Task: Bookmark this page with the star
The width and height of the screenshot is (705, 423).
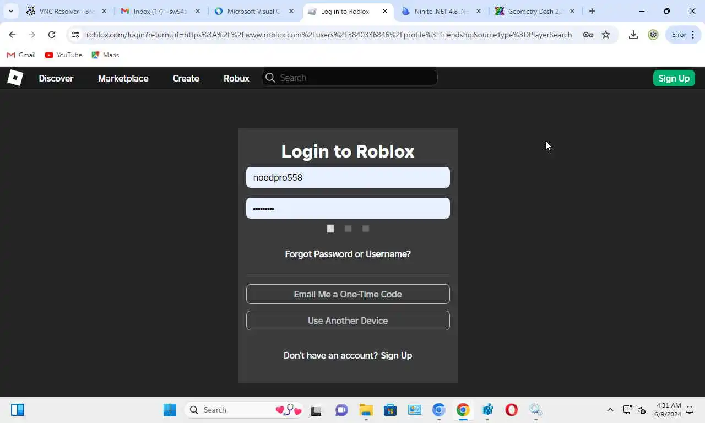Action: (606, 35)
